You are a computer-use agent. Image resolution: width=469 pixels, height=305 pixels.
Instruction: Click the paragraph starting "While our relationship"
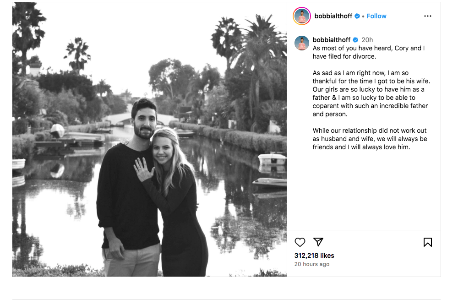(370, 139)
